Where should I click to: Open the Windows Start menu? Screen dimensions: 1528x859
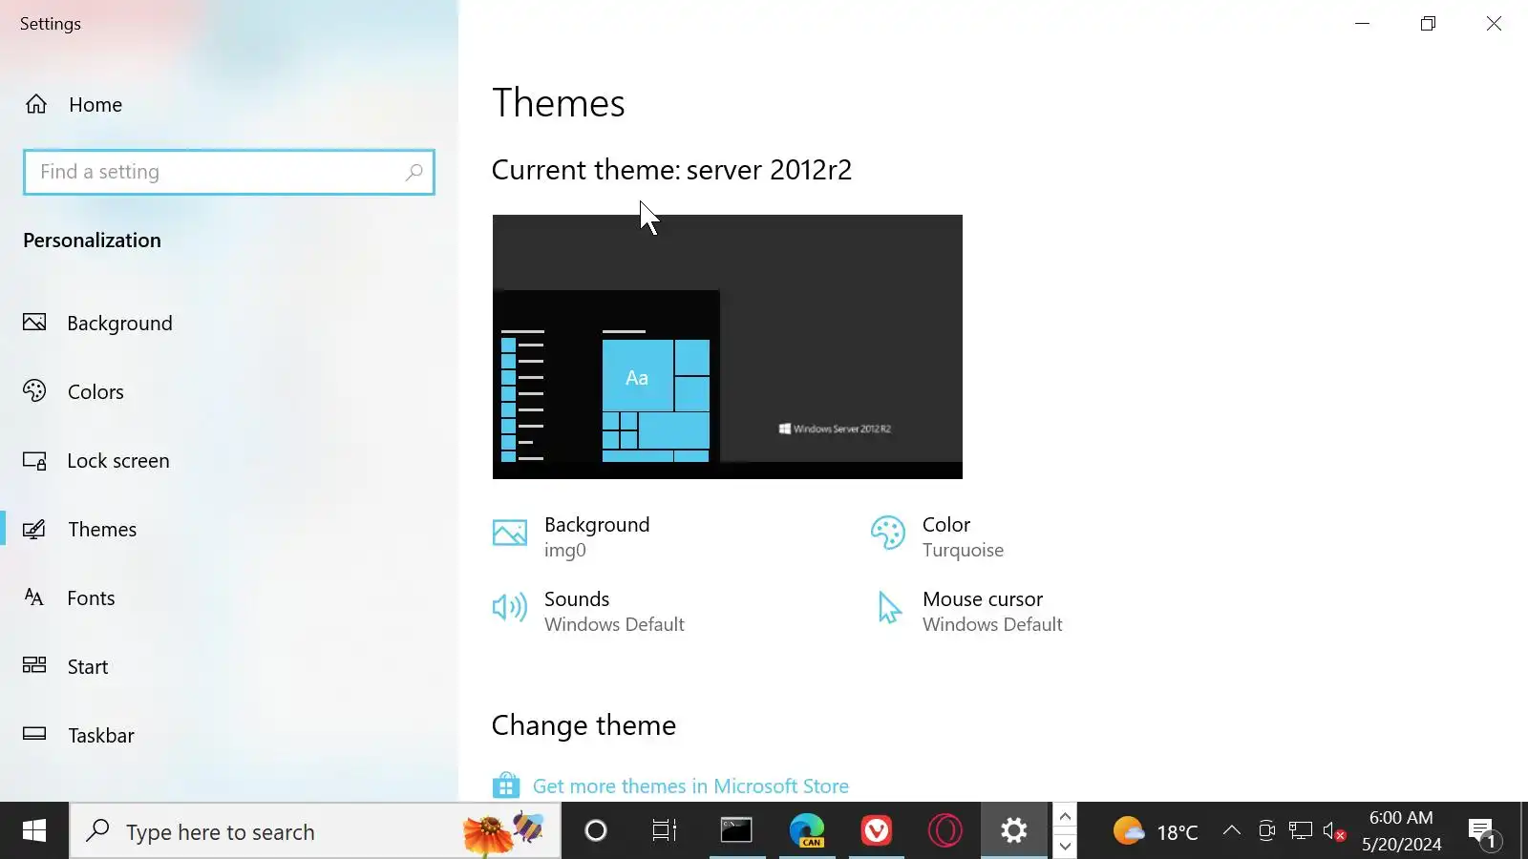click(34, 831)
